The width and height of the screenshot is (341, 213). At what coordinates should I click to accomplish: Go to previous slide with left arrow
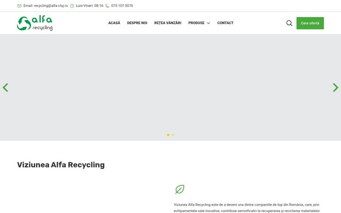point(5,88)
